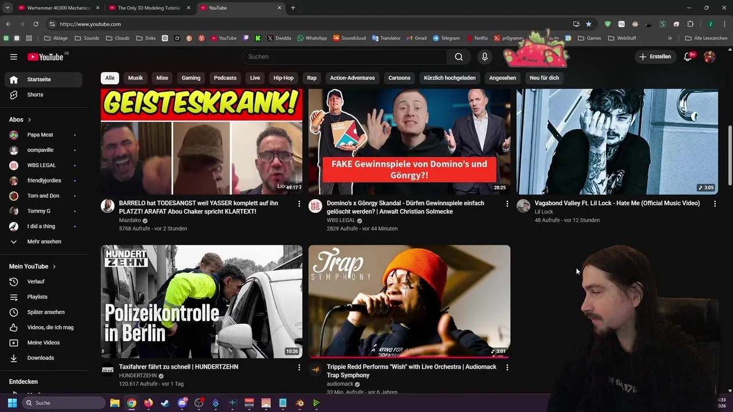Open Blender from the taskbar
This screenshot has height=412, width=733.
(299, 403)
